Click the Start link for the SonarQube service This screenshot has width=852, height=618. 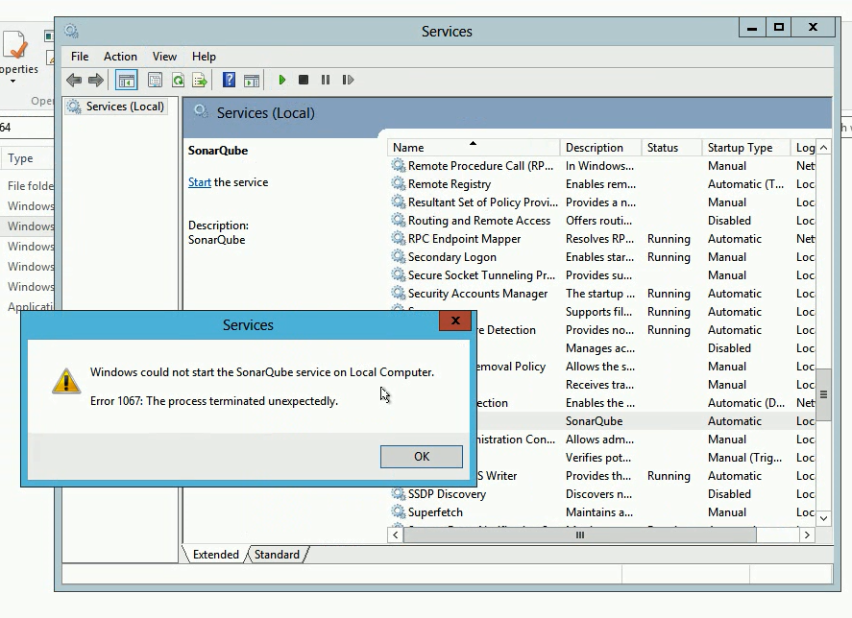[200, 182]
